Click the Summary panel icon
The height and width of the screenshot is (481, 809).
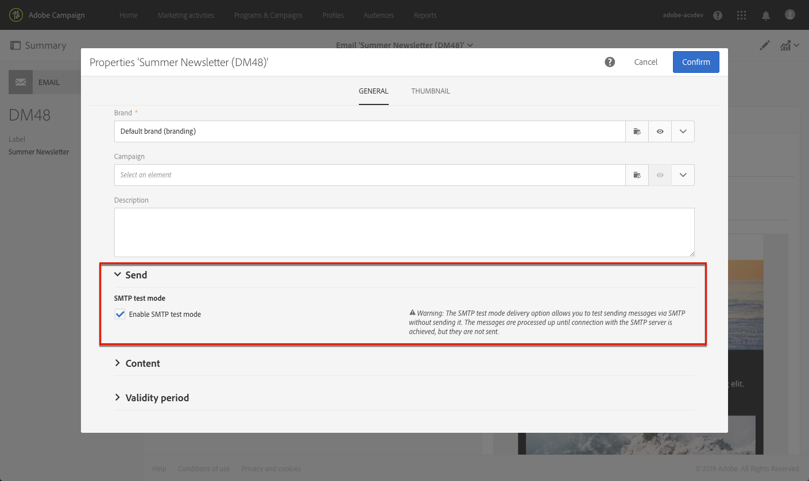point(16,45)
